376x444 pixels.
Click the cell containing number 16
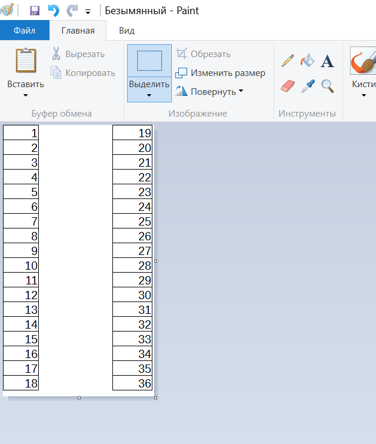pos(21,353)
